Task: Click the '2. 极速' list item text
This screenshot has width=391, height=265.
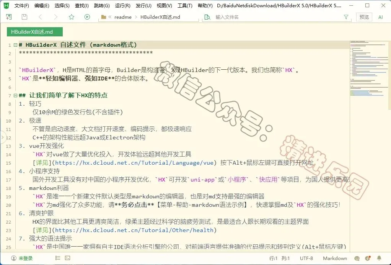Action: click(30, 121)
